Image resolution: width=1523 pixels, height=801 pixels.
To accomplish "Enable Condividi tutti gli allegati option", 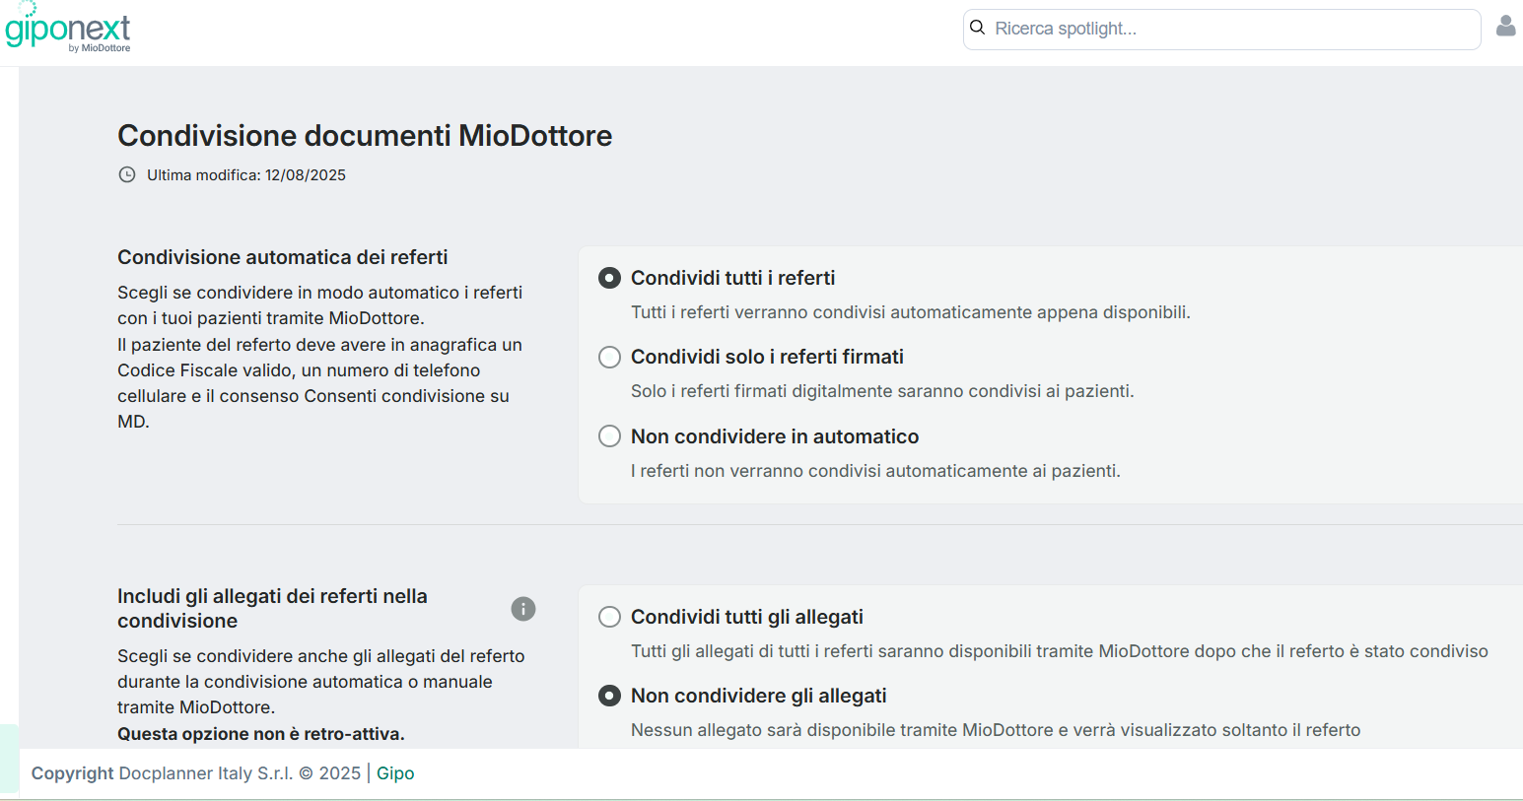I will click(610, 617).
